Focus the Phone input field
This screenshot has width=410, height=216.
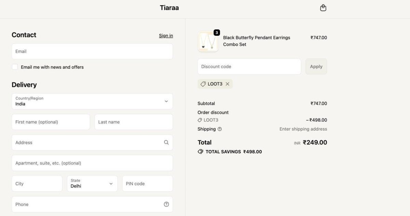(x=92, y=204)
